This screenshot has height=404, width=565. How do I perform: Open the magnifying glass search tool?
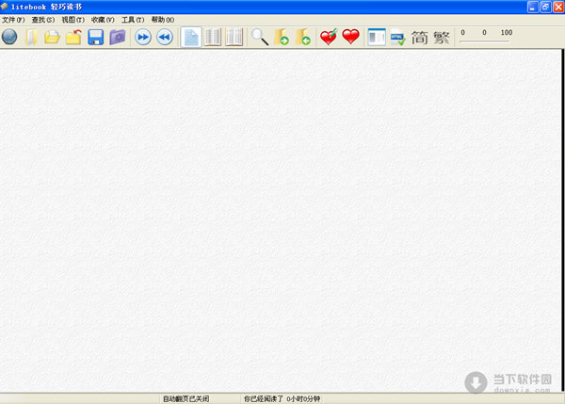point(259,38)
